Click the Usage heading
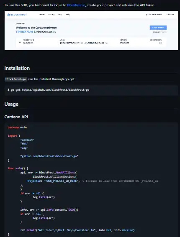The width and height of the screenshot is (180, 237). 11,104
